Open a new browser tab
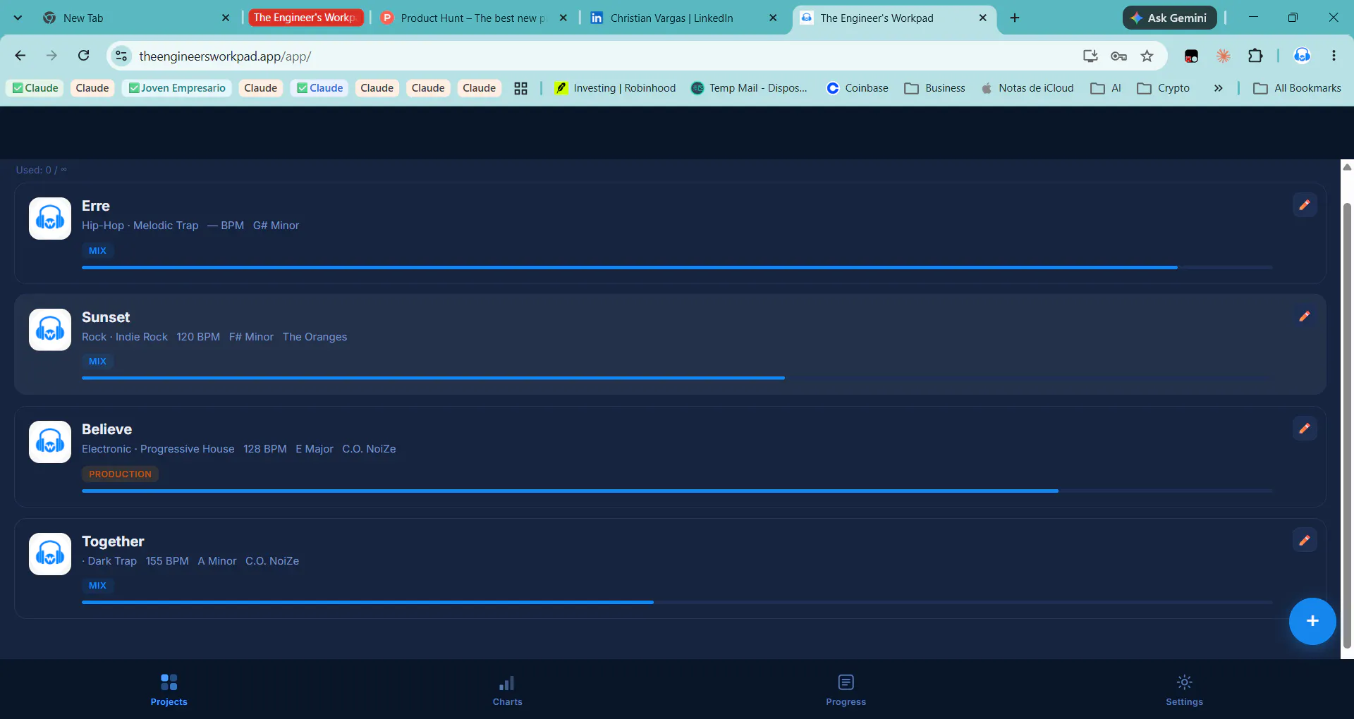 [x=1015, y=18]
